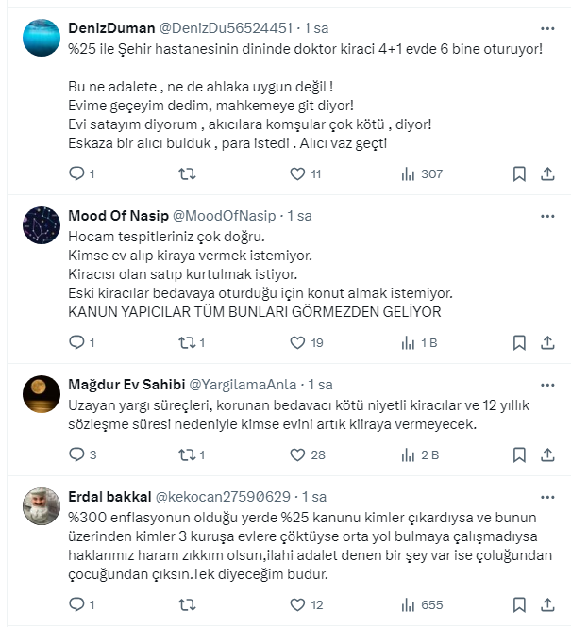The height and width of the screenshot is (627, 571).
Task: View analytics on DenizDuman's tweet
Action: point(409,174)
